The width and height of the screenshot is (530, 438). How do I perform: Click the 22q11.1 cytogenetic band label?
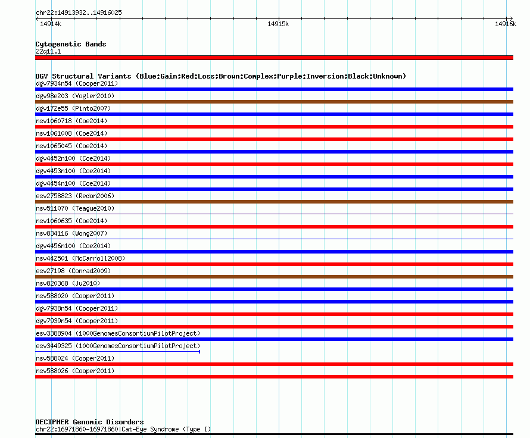click(48, 51)
